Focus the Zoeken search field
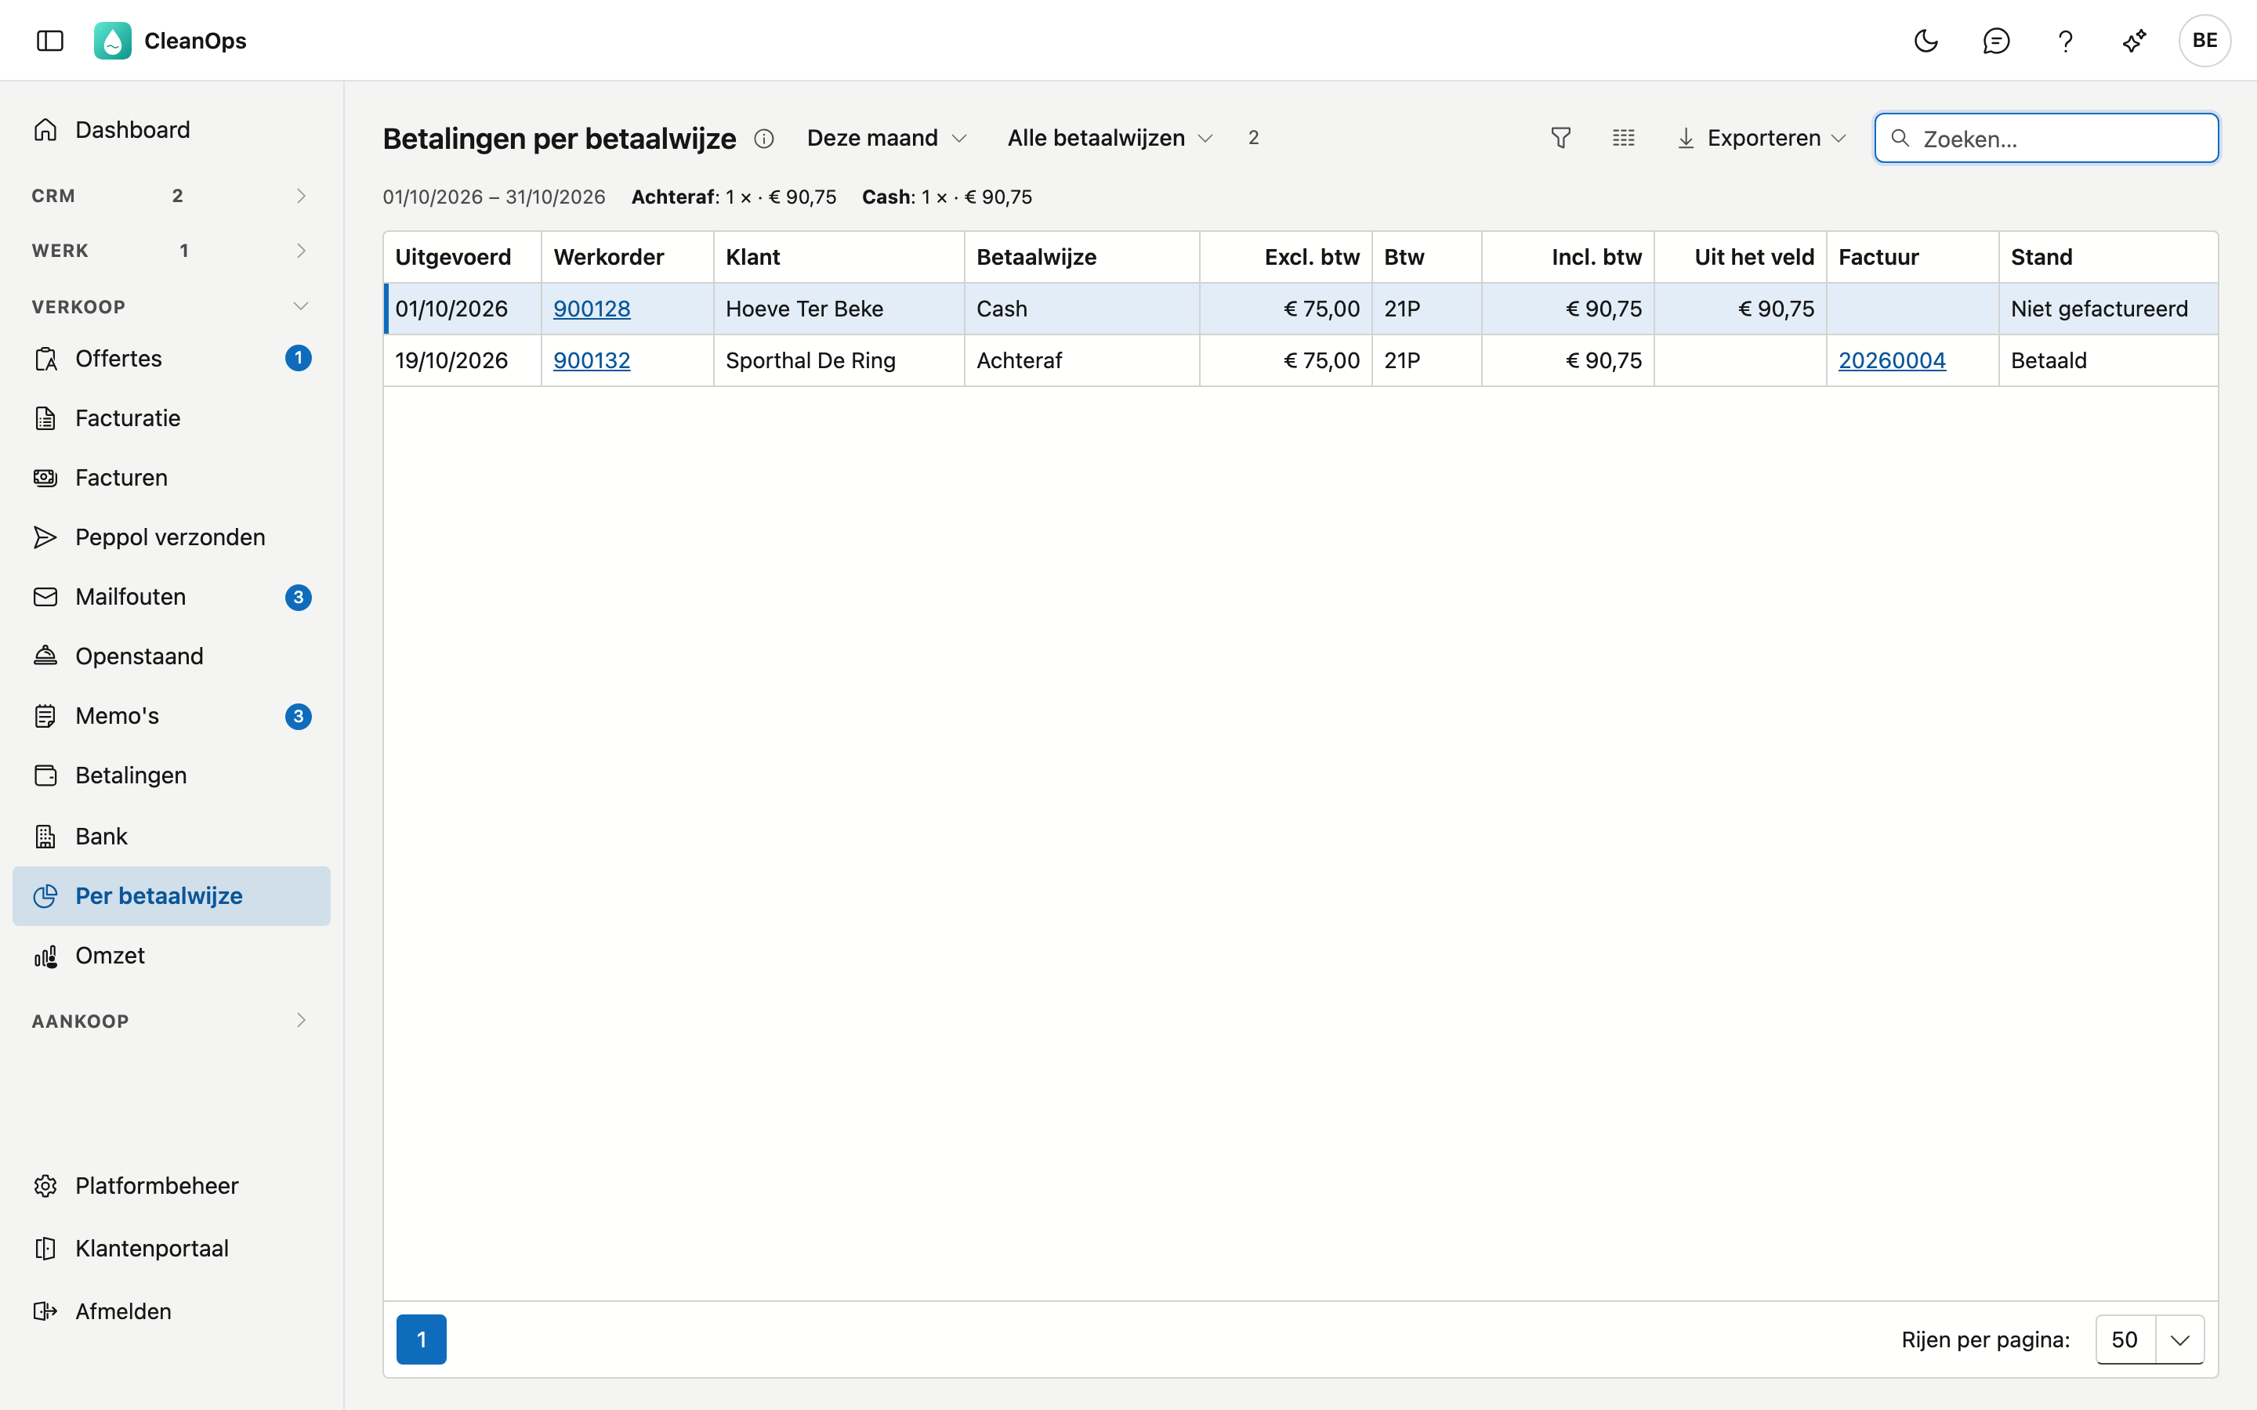 (2046, 138)
